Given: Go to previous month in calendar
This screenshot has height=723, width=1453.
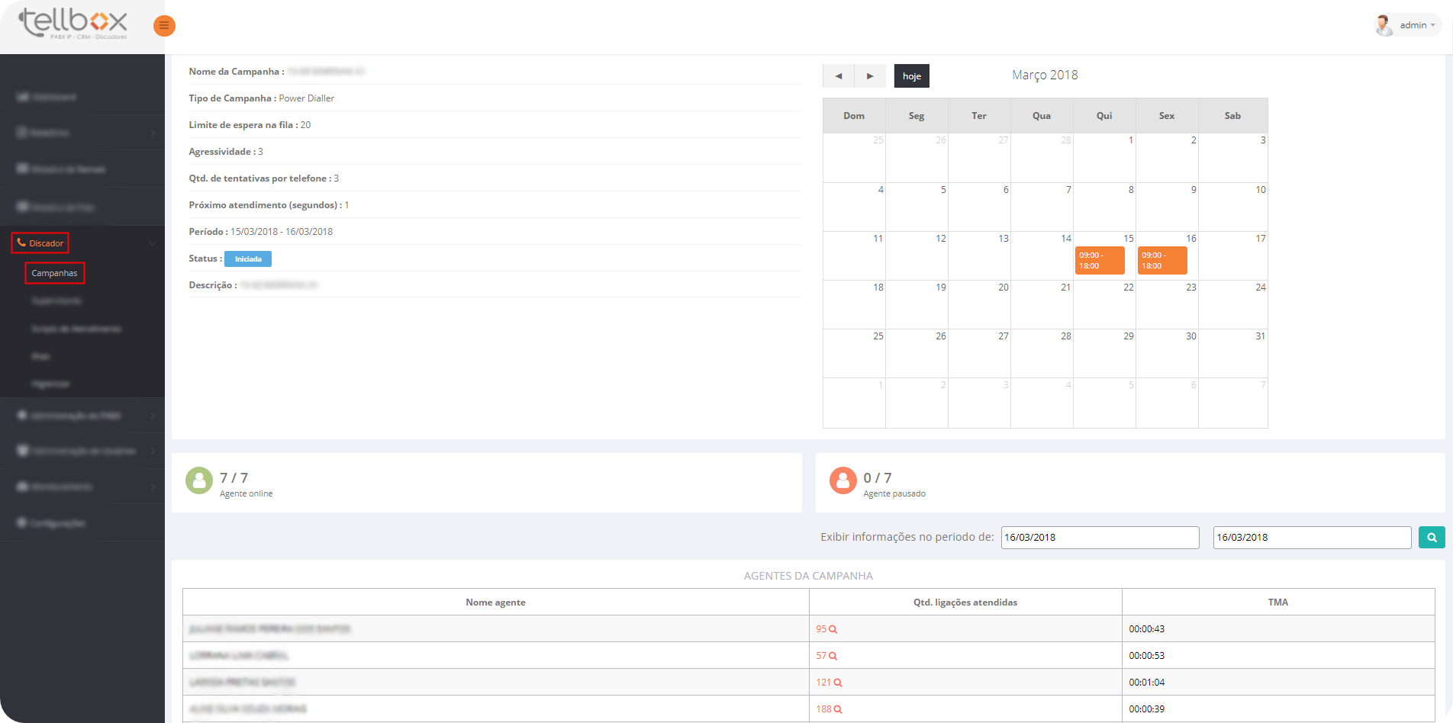Looking at the screenshot, I should tap(839, 76).
